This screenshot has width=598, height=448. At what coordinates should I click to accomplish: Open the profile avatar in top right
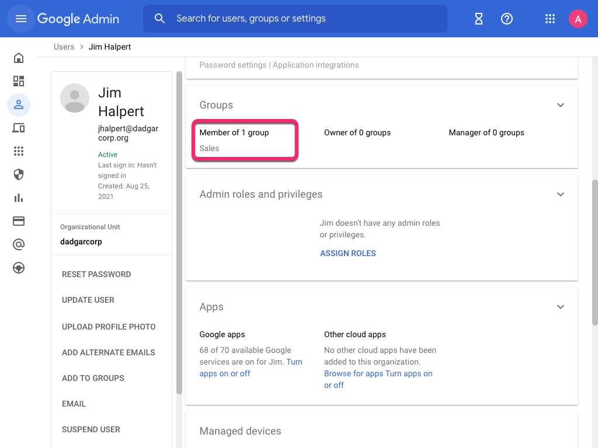(578, 19)
